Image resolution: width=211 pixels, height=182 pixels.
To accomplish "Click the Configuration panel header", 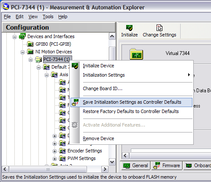I will click(59, 28).
